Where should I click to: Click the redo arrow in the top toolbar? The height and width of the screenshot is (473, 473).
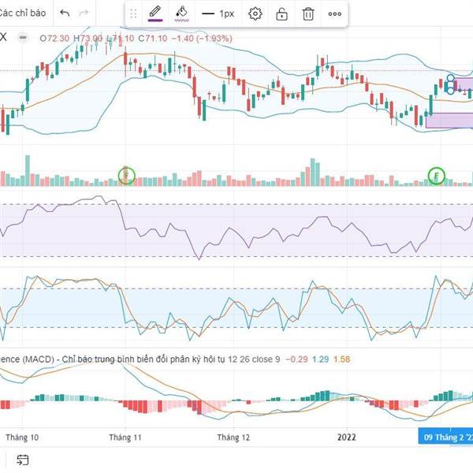(x=84, y=13)
